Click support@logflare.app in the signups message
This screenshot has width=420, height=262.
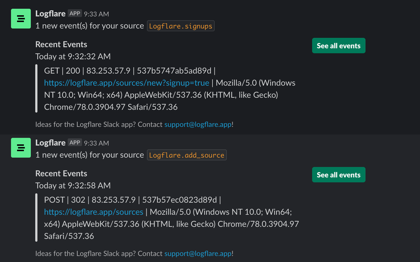click(198, 124)
